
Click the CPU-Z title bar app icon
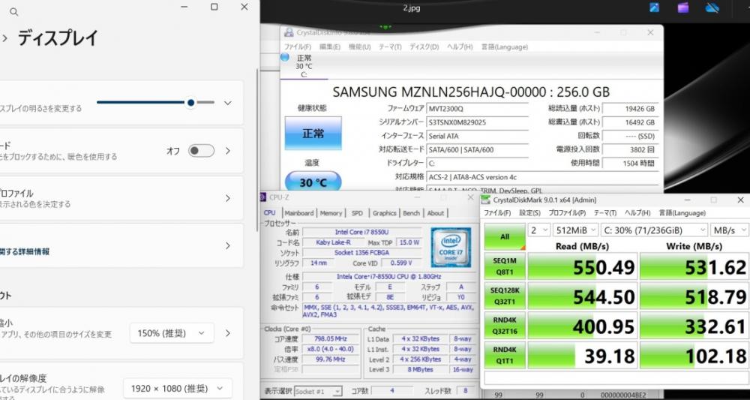(x=262, y=197)
